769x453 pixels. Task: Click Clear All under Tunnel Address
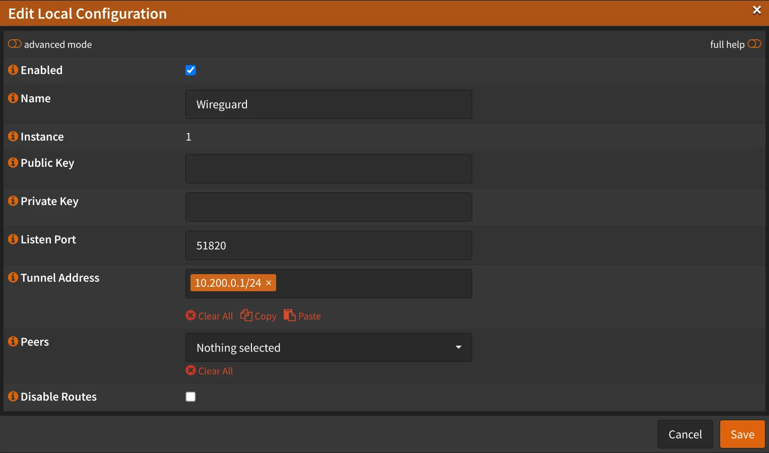tap(210, 316)
